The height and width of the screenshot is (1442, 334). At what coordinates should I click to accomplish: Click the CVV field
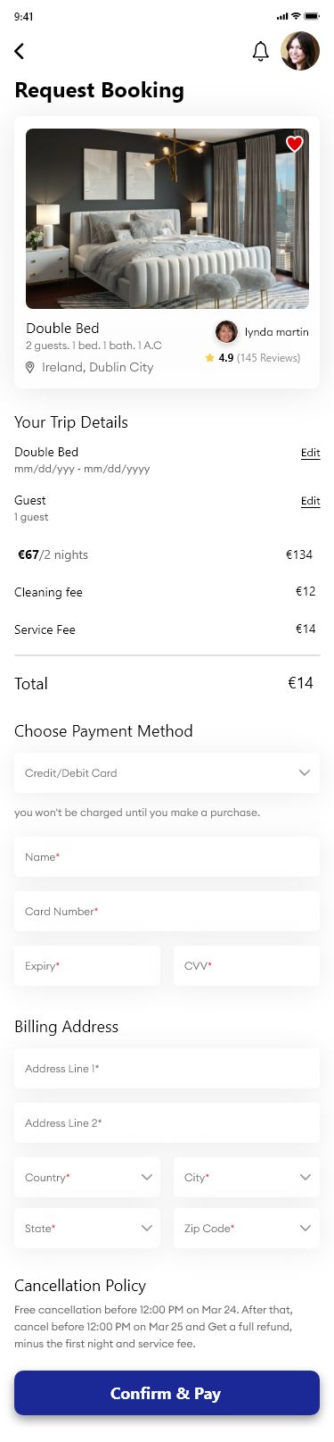247,965
